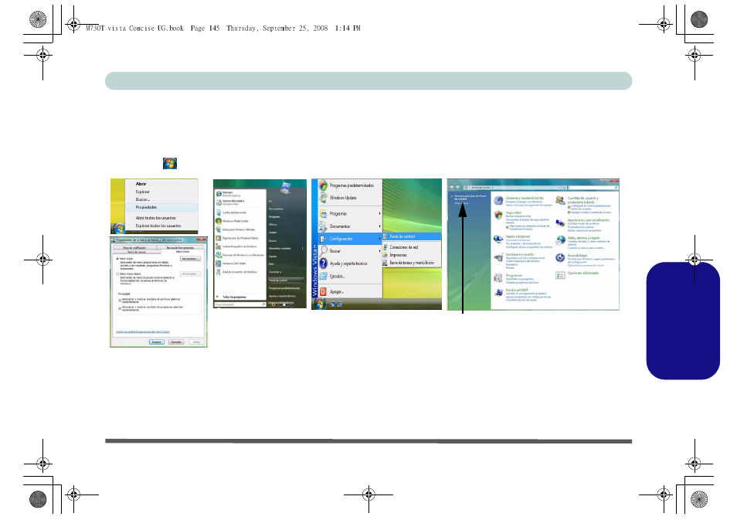Open the Apariencia y personalización icon
This screenshot has height=520, width=737.
pos(560,223)
